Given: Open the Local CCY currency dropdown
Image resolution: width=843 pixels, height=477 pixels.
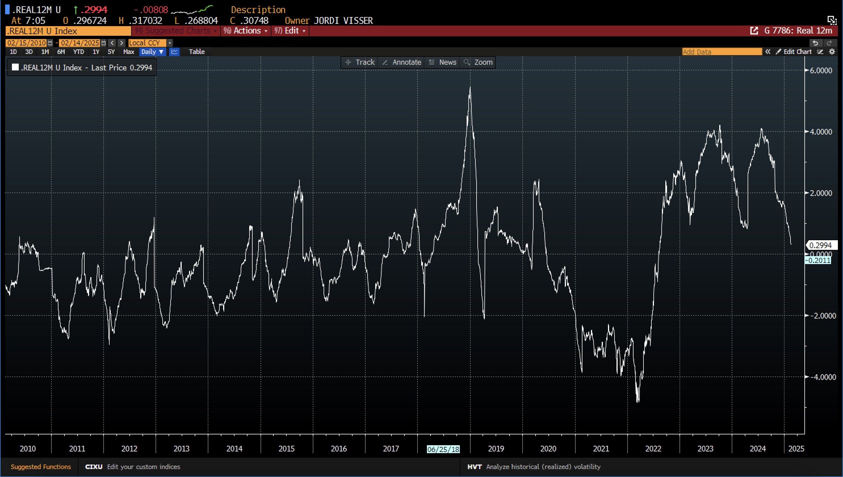Looking at the screenshot, I should click(x=170, y=43).
